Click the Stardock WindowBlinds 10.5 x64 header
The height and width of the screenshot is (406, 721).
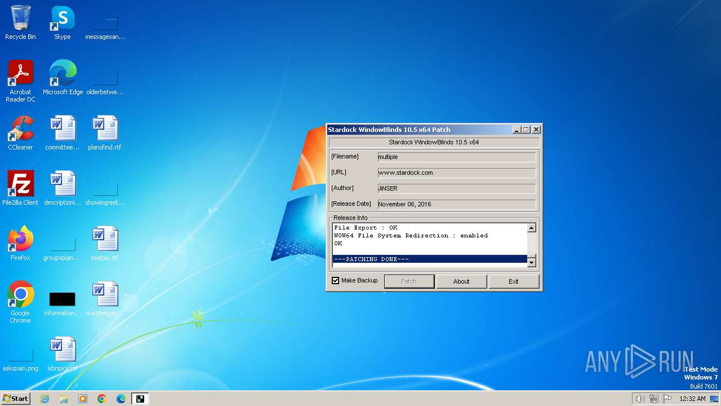click(434, 142)
